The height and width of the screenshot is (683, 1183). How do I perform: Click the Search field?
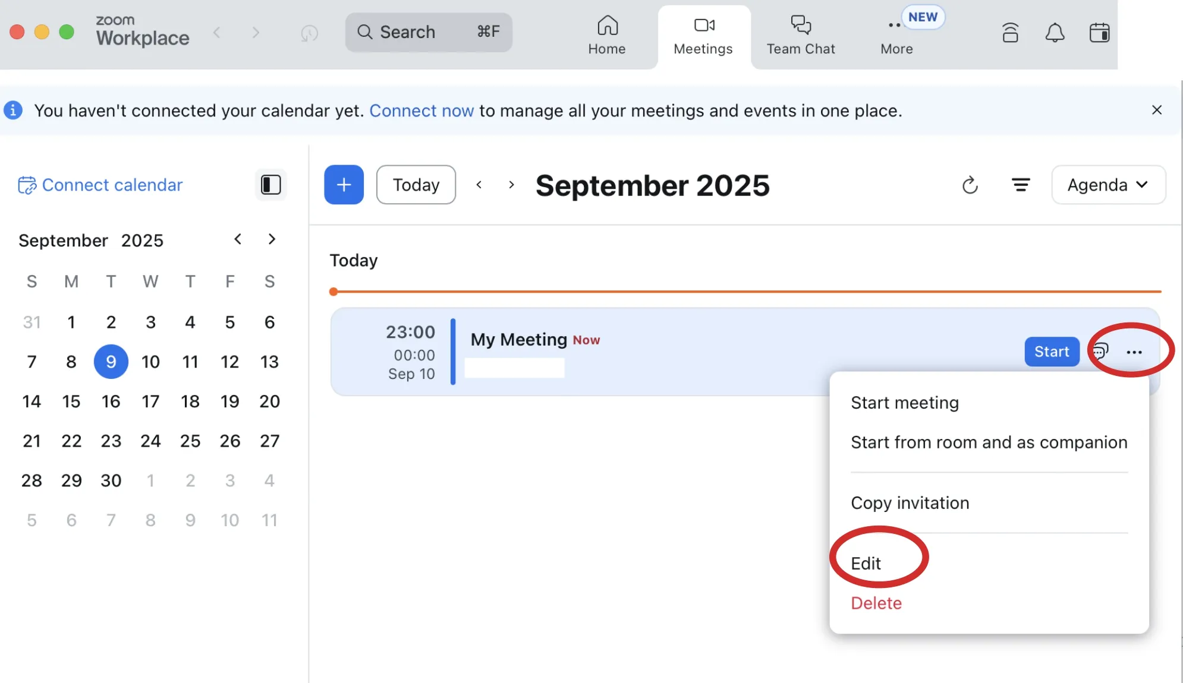point(428,32)
